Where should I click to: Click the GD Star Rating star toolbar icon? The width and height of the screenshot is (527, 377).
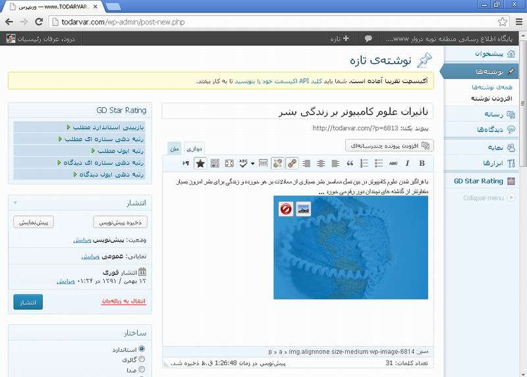tap(200, 163)
